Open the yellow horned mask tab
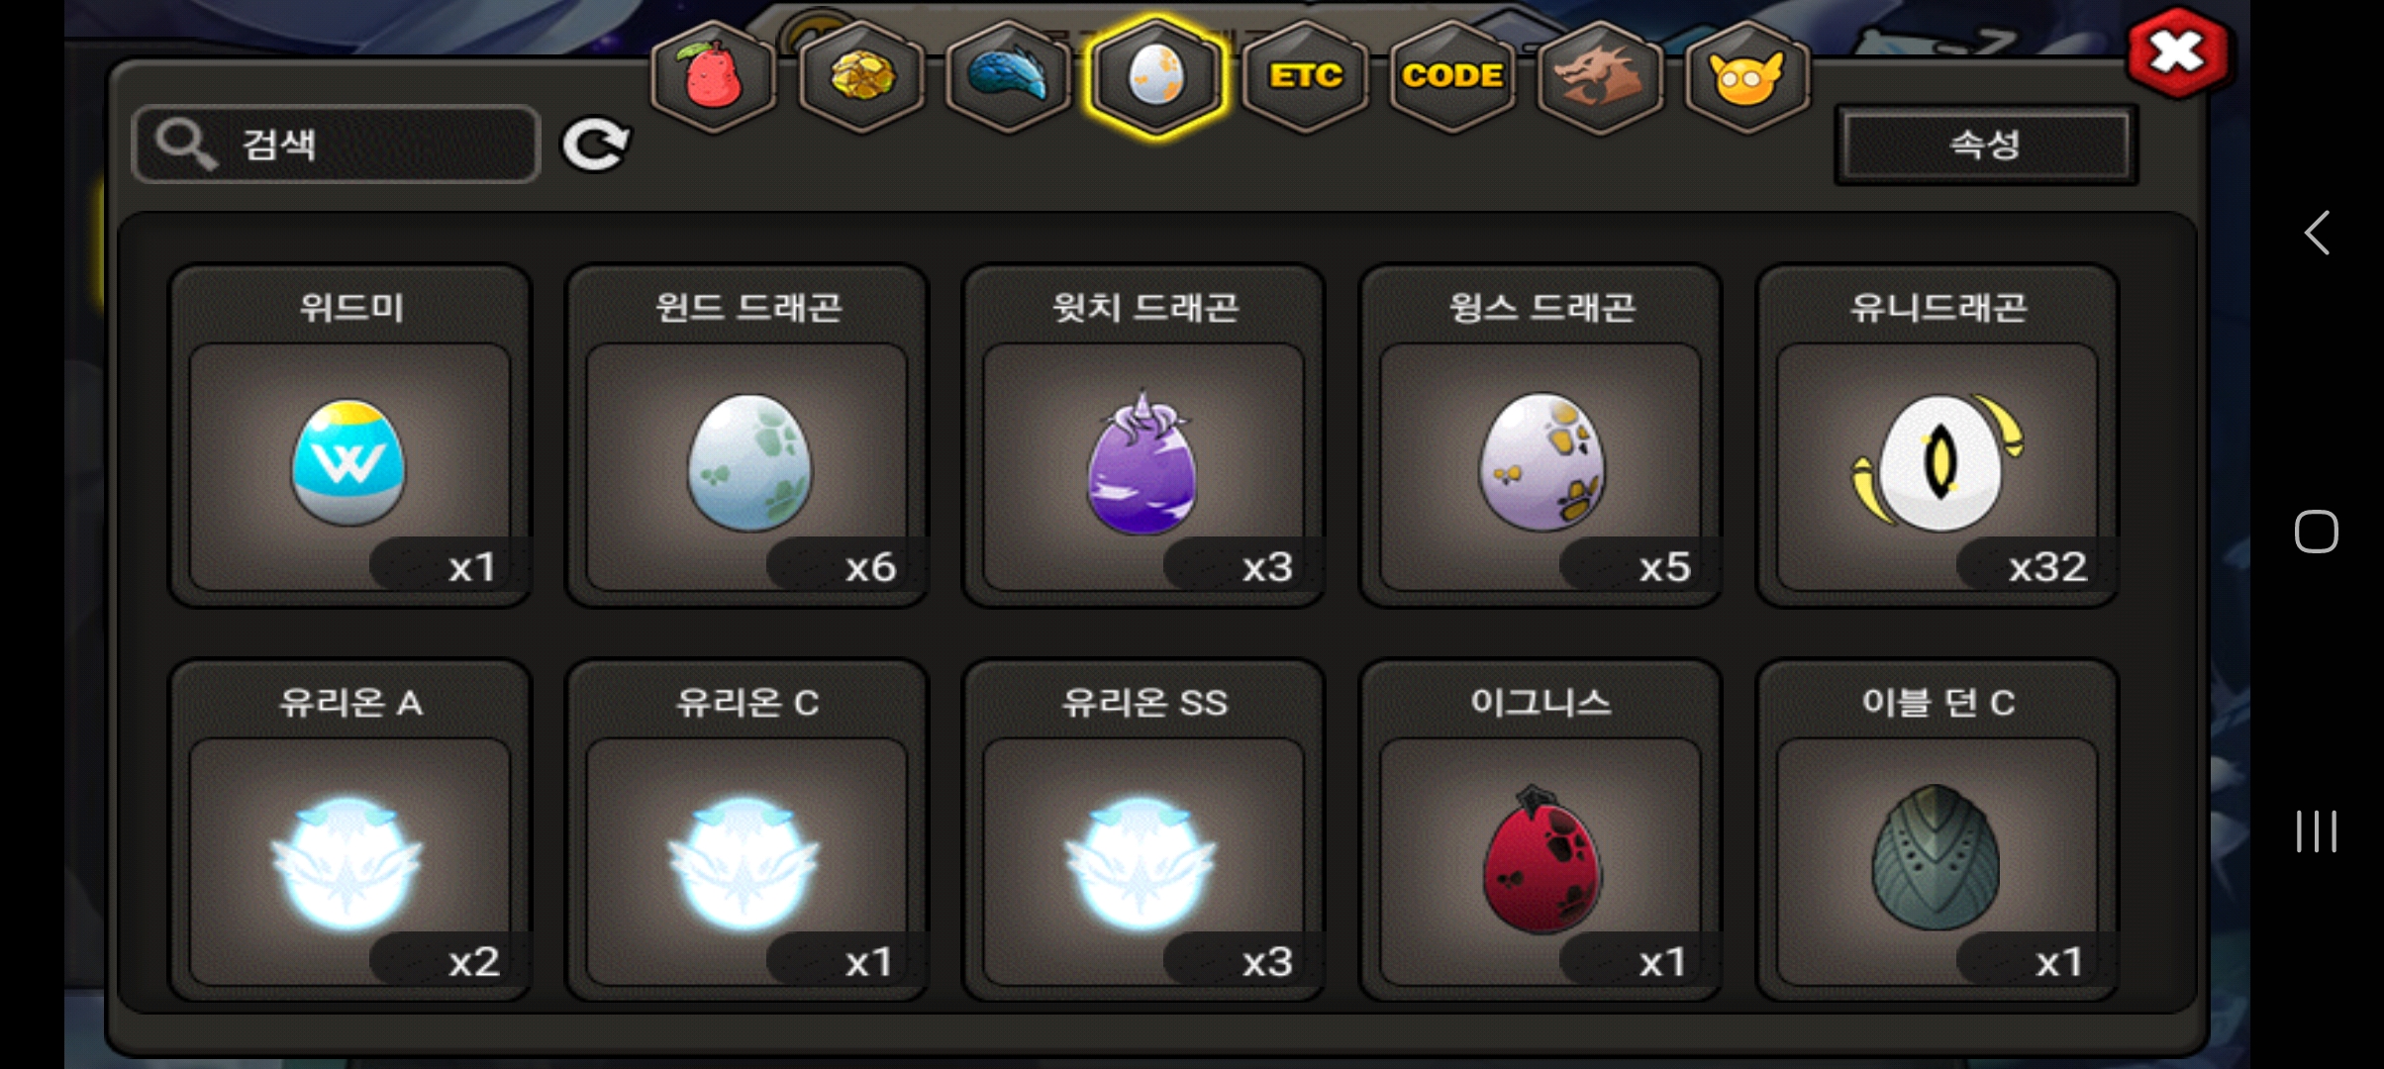 (x=1746, y=75)
